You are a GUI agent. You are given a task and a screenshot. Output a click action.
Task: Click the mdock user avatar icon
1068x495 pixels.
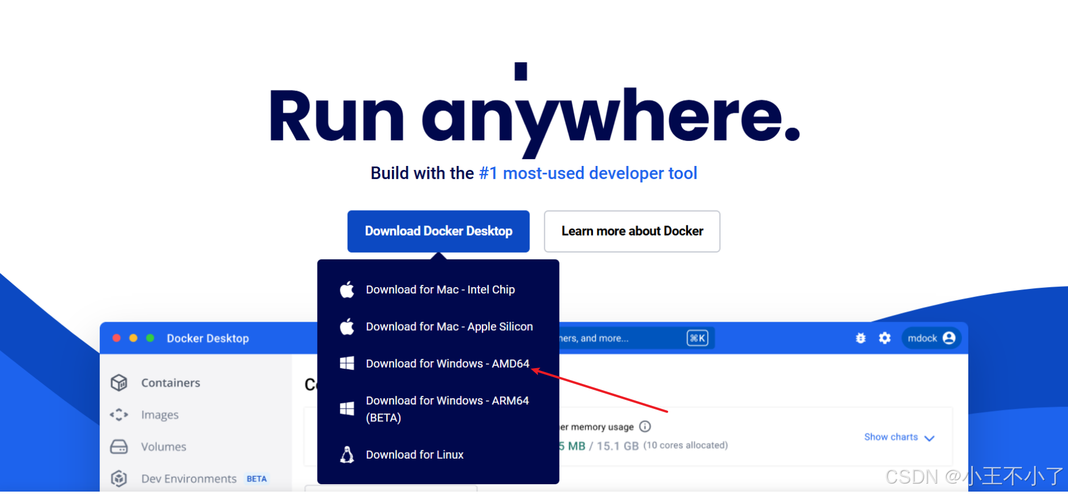tap(949, 338)
